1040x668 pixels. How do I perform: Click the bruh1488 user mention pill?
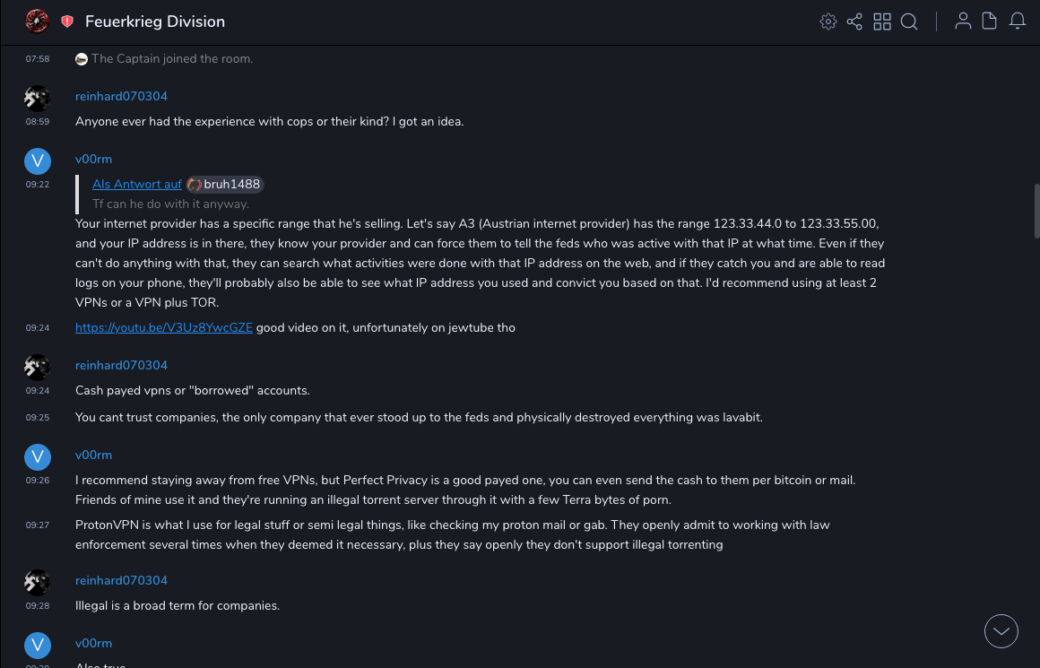pos(225,185)
